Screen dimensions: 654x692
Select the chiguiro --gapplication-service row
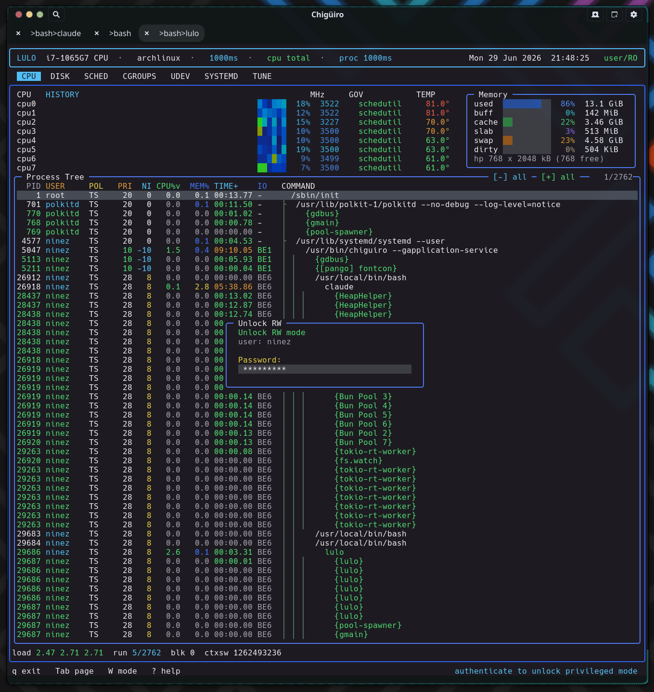(327, 250)
